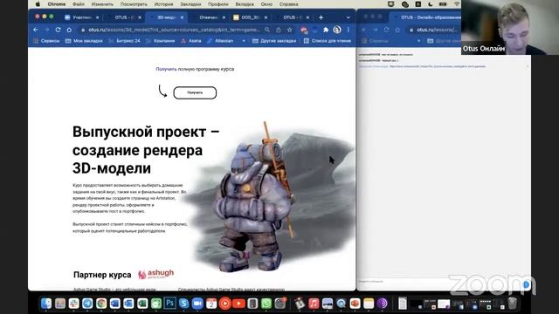Screen dimensions: 559x314
Task: Switch to the DOD_3D tab
Action: [x=251, y=17]
